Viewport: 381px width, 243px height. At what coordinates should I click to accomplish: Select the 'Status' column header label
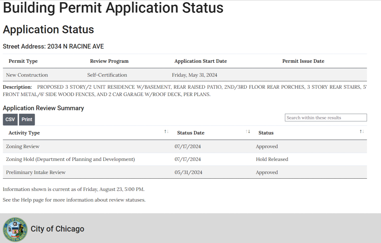click(266, 133)
